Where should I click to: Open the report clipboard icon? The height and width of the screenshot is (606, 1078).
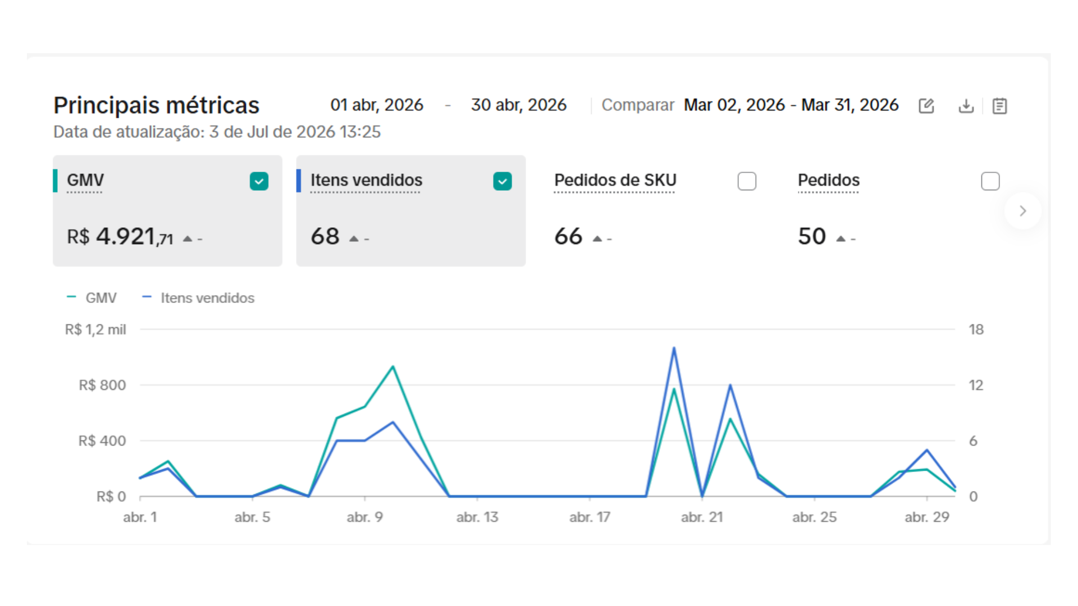999,105
